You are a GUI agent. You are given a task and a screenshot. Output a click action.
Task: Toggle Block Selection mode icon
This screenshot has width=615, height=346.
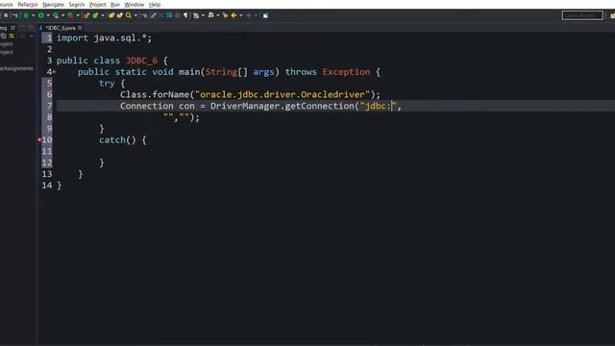pyautogui.click(x=177, y=15)
